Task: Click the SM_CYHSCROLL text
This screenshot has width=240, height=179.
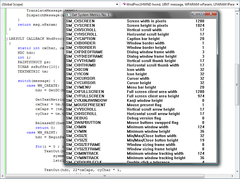Action: tap(82, 34)
